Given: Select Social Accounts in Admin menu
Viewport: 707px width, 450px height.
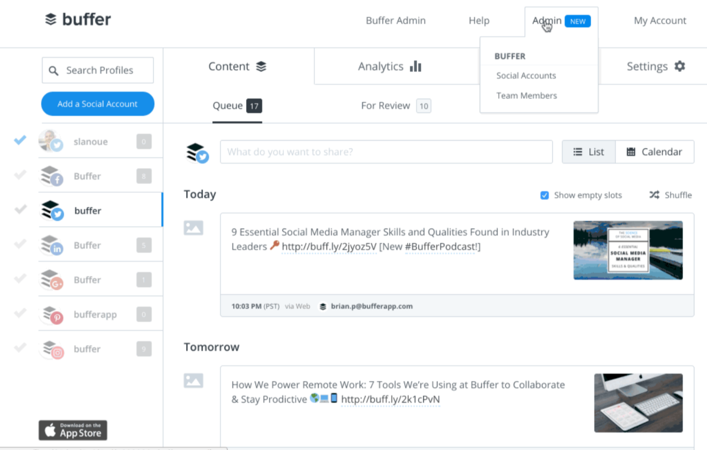Looking at the screenshot, I should point(526,76).
